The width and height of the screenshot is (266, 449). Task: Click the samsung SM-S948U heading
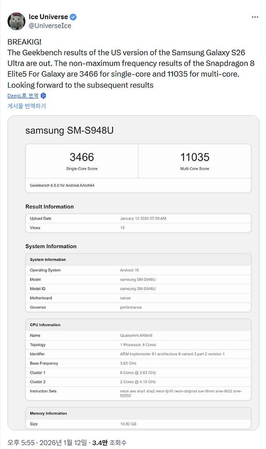[69, 130]
